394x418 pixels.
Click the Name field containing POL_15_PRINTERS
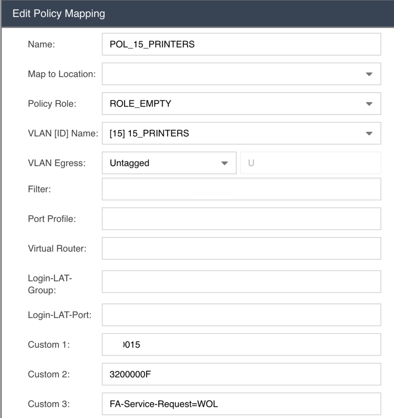tap(241, 44)
